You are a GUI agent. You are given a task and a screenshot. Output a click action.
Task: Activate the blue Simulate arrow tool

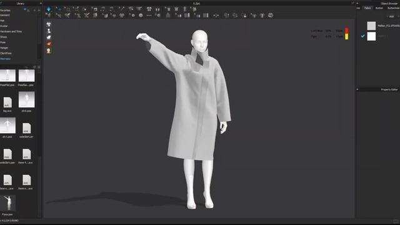coord(49,9)
